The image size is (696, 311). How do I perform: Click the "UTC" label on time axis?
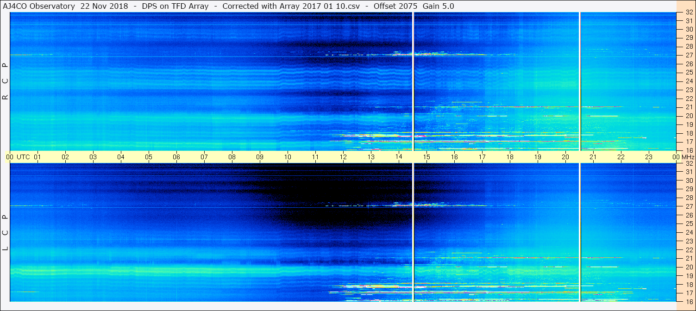24,157
